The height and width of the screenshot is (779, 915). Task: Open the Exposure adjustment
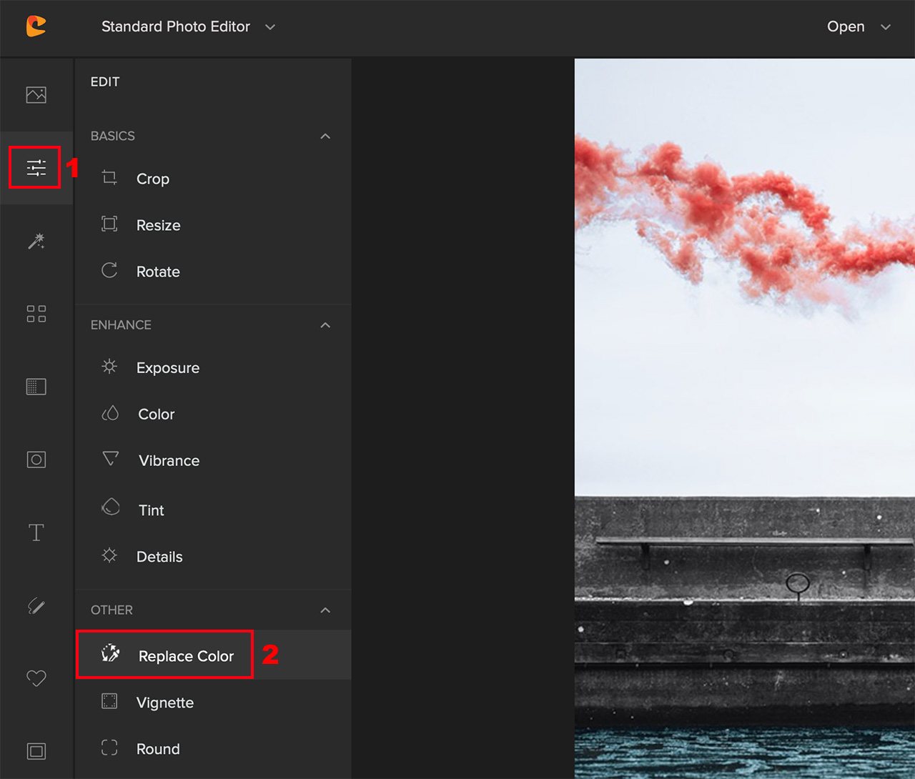coord(167,367)
